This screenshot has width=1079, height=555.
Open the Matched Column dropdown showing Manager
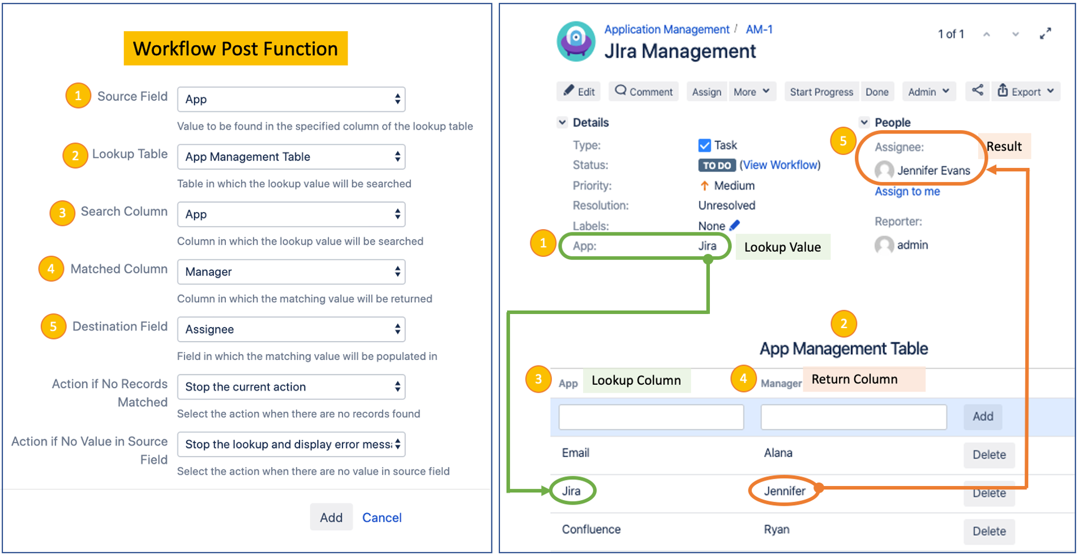click(291, 272)
